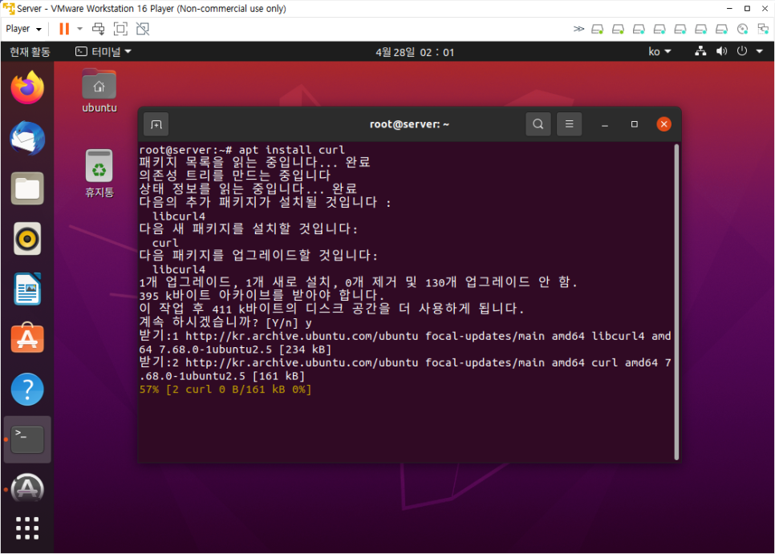This screenshot has height=554, width=775.
Task: Expand the VMware devices chevron
Action: (x=578, y=29)
